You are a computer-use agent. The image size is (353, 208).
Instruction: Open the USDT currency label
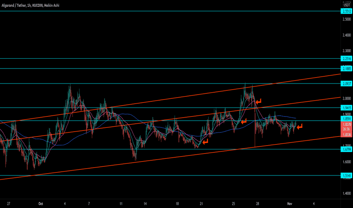[x=347, y=5]
